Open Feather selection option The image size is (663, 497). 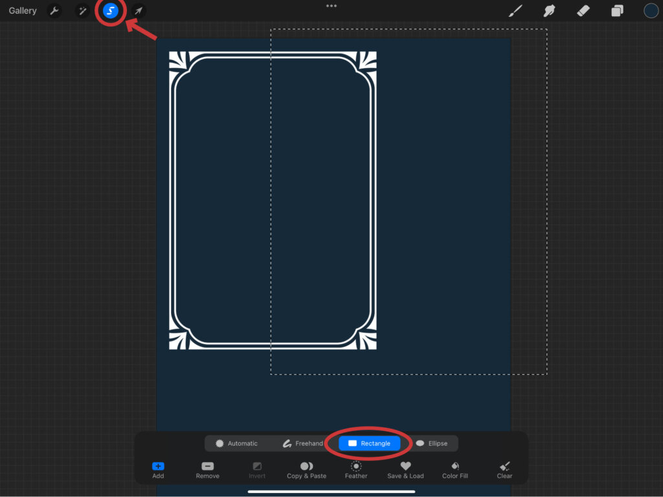coord(356,470)
